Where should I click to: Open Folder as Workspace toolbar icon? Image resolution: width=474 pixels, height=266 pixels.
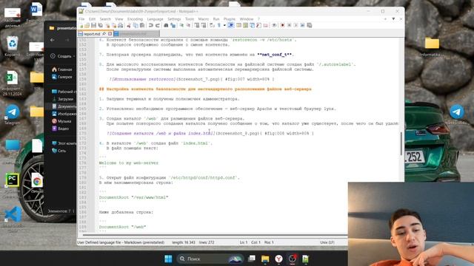(x=265, y=25)
